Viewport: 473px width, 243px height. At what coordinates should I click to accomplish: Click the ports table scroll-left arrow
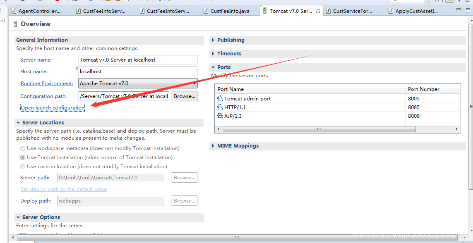218,129
